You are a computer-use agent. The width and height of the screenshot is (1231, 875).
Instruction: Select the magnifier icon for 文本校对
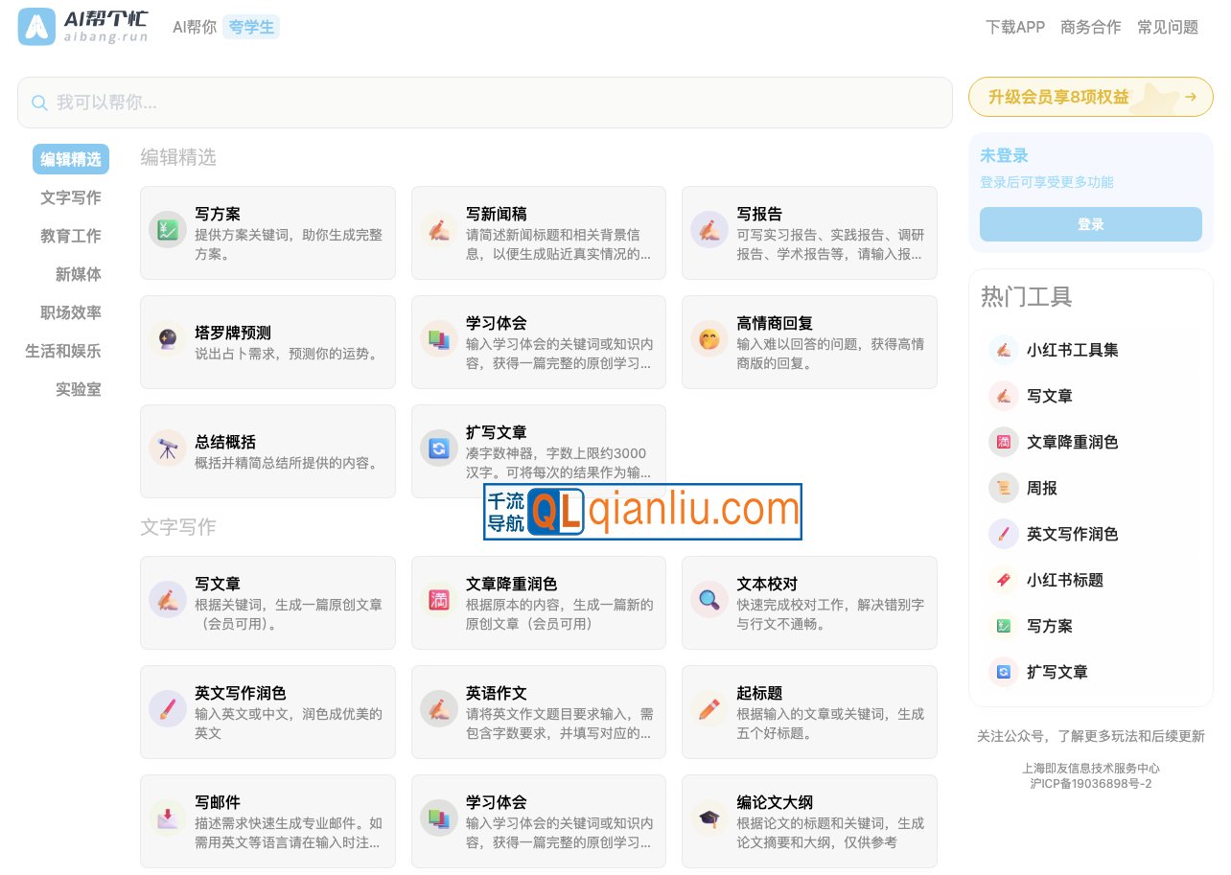tap(708, 600)
